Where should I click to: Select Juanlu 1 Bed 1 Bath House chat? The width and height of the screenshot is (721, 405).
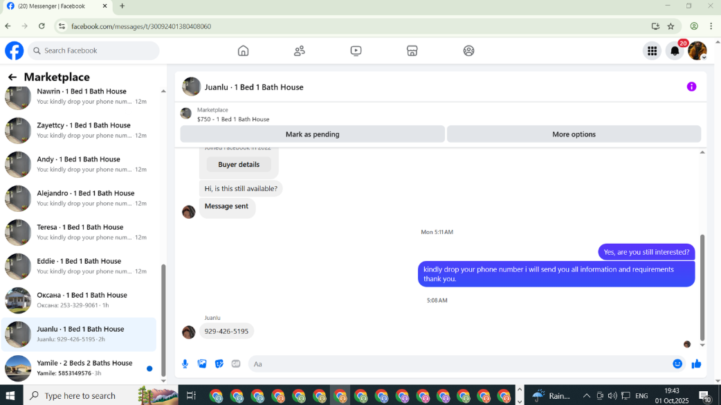click(x=79, y=334)
